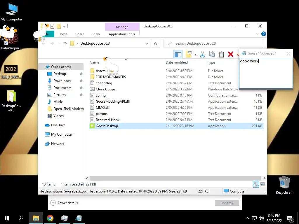Image resolution: width=299 pixels, height=224 pixels.
Task: Open Open-Shell Modern folder in navigation pane
Action: pyautogui.click(x=68, y=109)
